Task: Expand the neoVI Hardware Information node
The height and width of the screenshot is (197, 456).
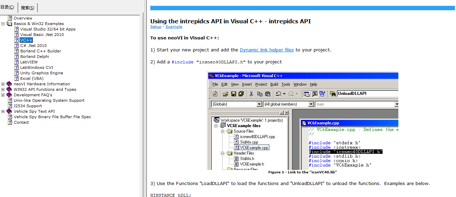Action: tap(3, 84)
